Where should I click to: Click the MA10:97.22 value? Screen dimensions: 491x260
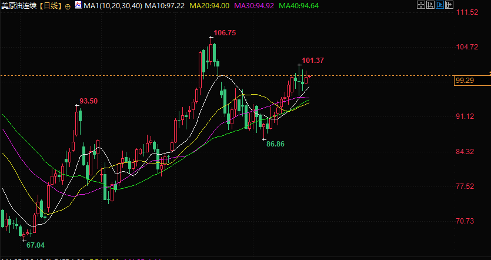coord(165,6)
